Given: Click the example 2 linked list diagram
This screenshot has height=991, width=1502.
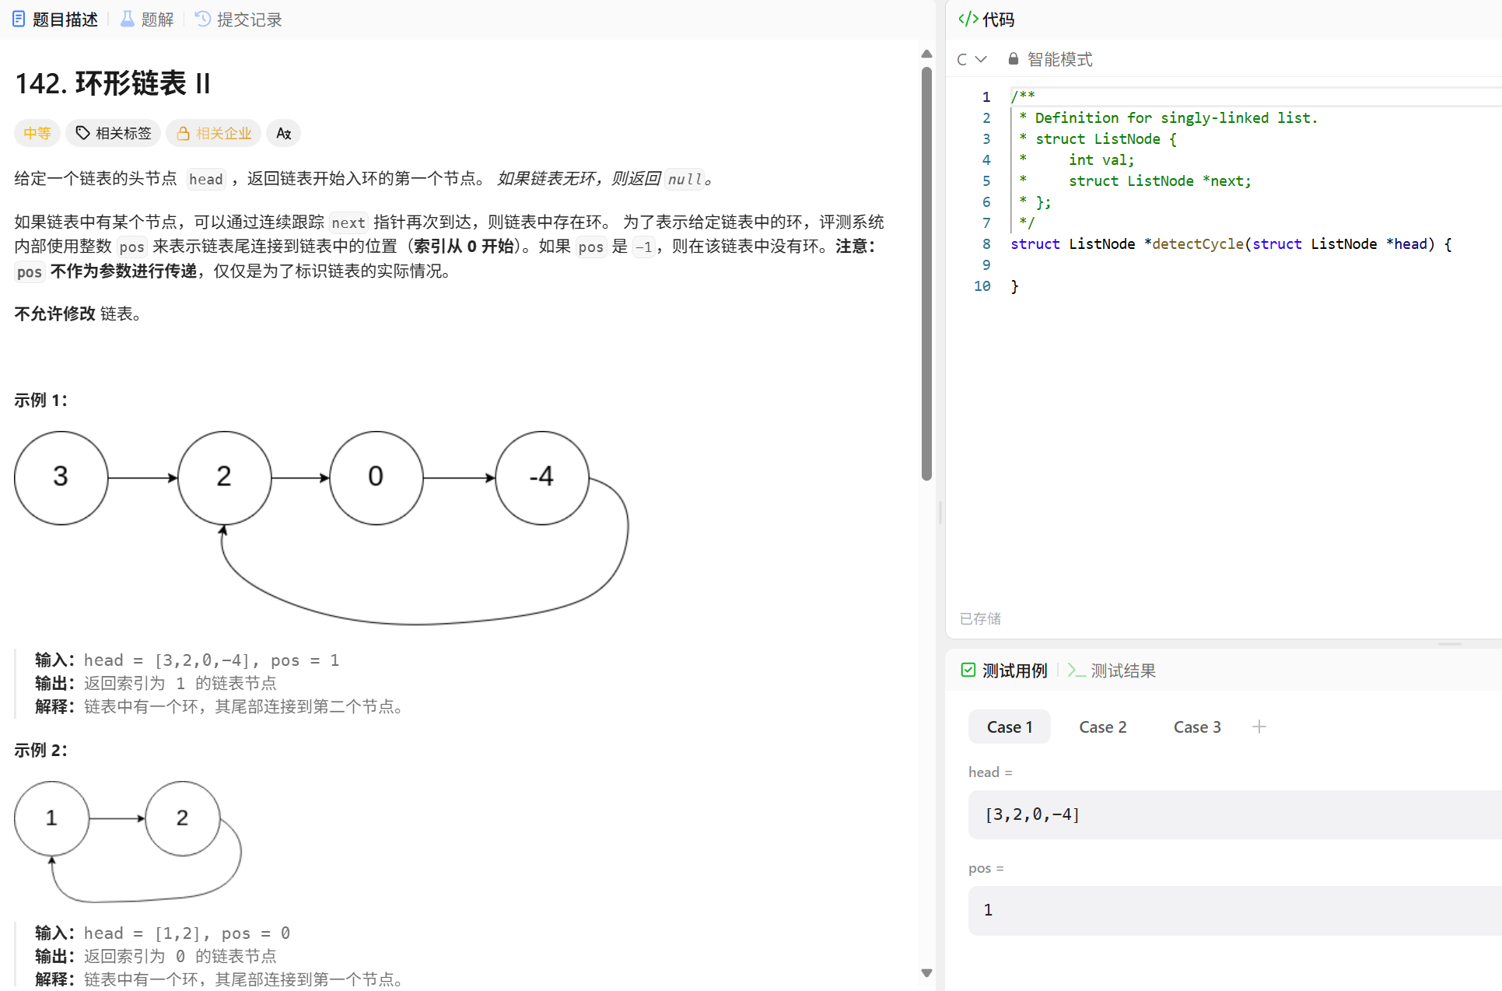Looking at the screenshot, I should tap(128, 842).
